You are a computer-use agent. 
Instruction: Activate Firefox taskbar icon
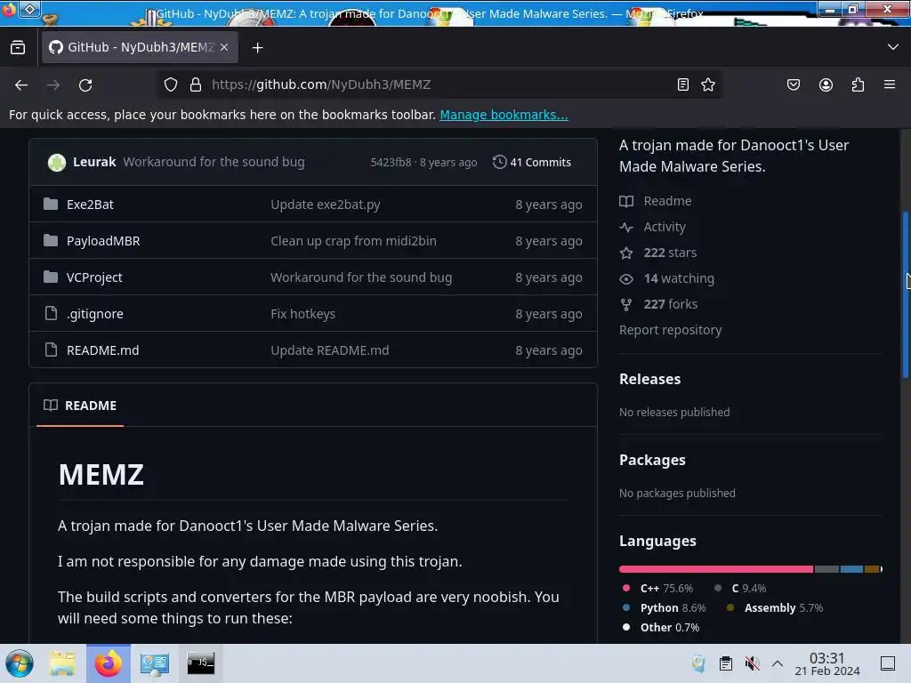109,663
